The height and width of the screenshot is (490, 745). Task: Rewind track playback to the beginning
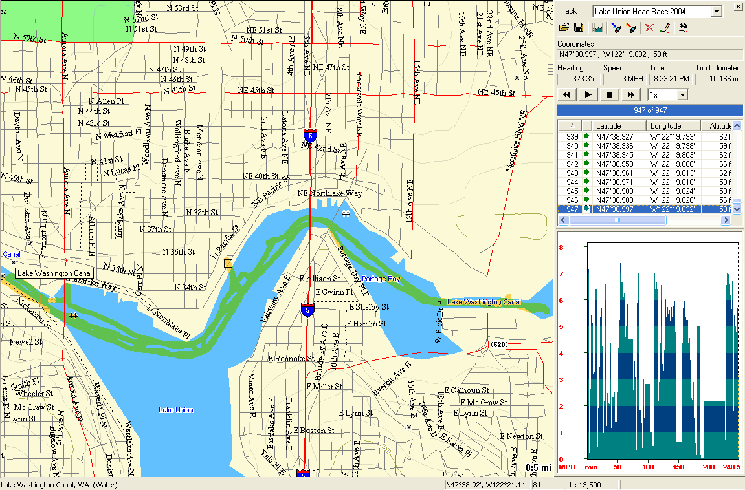point(566,95)
